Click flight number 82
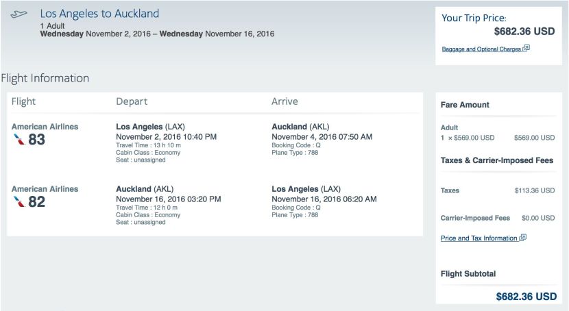The image size is (569, 311). point(36,202)
